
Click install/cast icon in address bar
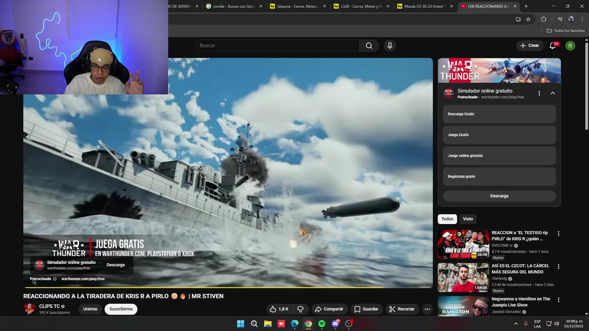pyautogui.click(x=518, y=19)
